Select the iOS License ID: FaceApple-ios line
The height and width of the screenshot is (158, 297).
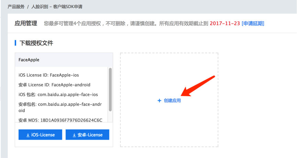click(49, 75)
